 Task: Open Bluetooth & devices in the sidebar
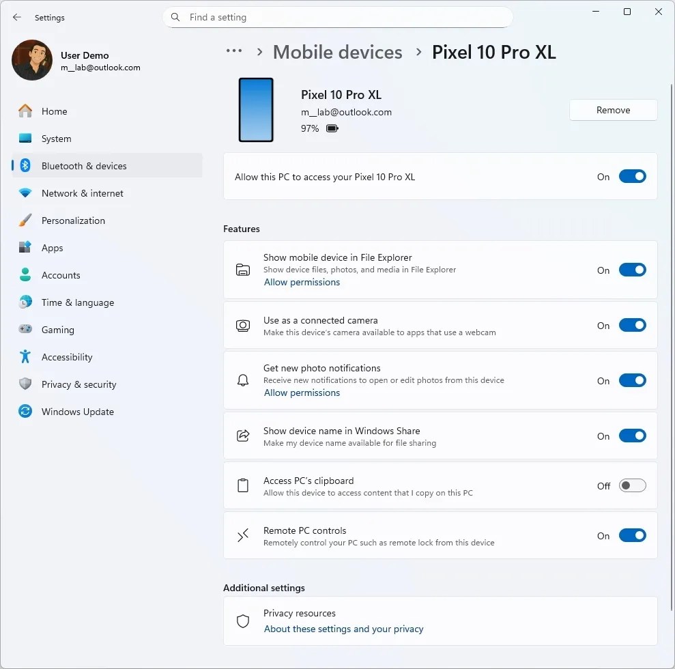[85, 165]
